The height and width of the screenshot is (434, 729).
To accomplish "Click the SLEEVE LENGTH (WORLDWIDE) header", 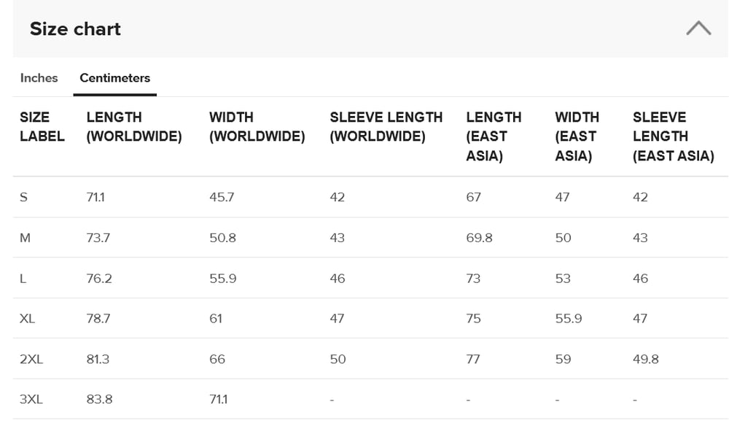I will tap(386, 126).
